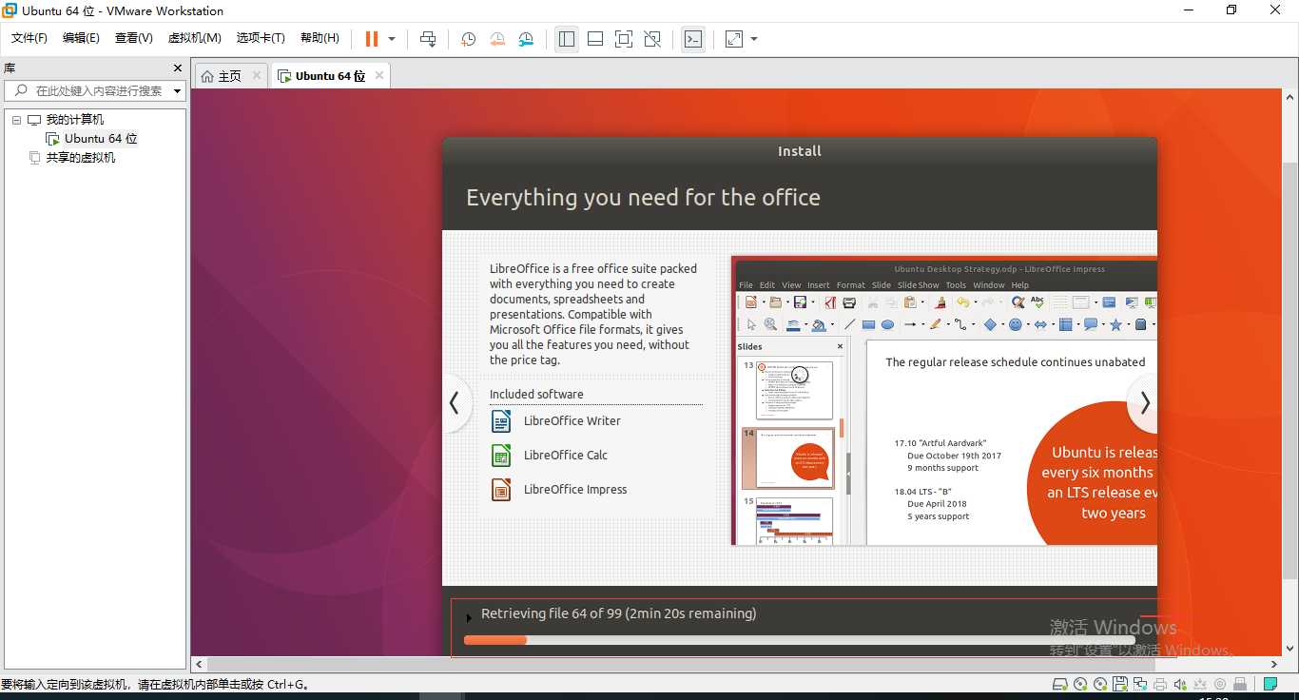This screenshot has width=1299, height=700.
Task: Click the LibreOffice Writer label
Action: pos(572,421)
